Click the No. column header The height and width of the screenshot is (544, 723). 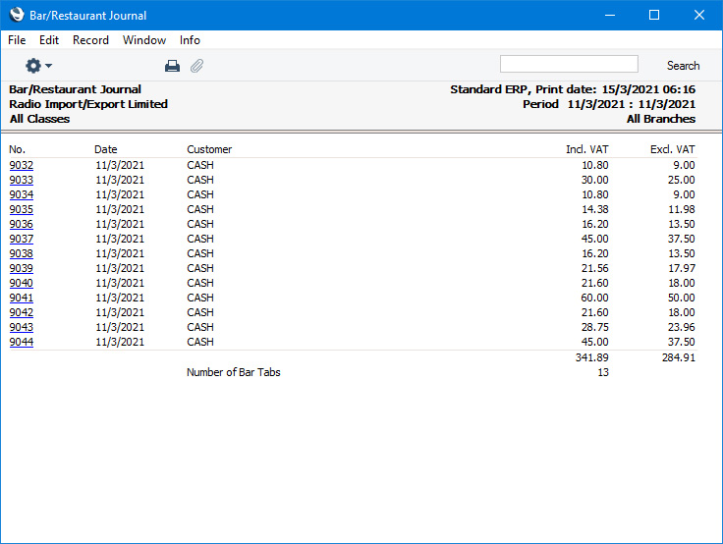17,149
